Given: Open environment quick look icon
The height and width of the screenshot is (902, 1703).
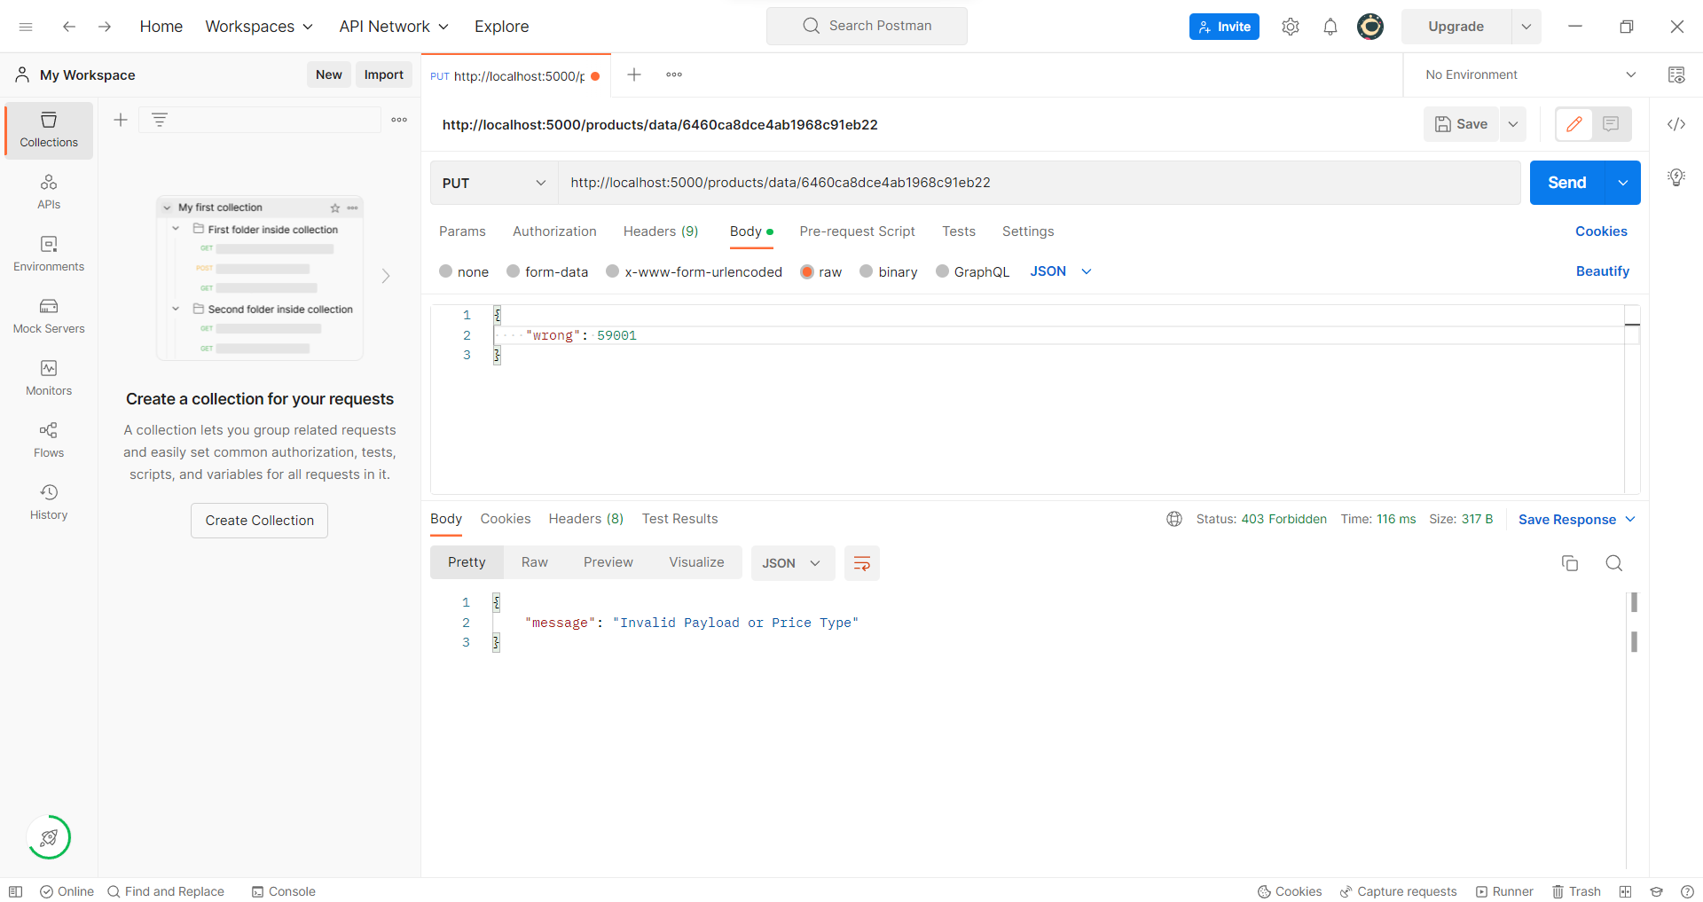Looking at the screenshot, I should pos(1676,75).
